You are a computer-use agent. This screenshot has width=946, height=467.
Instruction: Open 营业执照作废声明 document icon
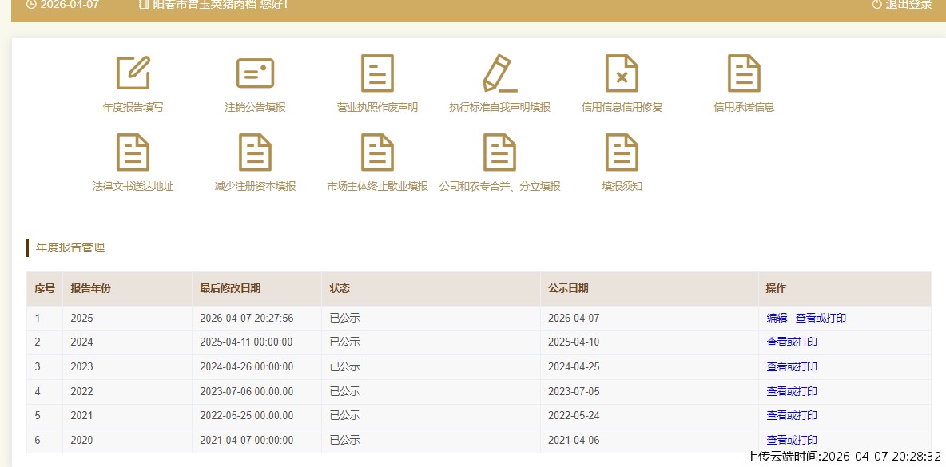pyautogui.click(x=377, y=74)
